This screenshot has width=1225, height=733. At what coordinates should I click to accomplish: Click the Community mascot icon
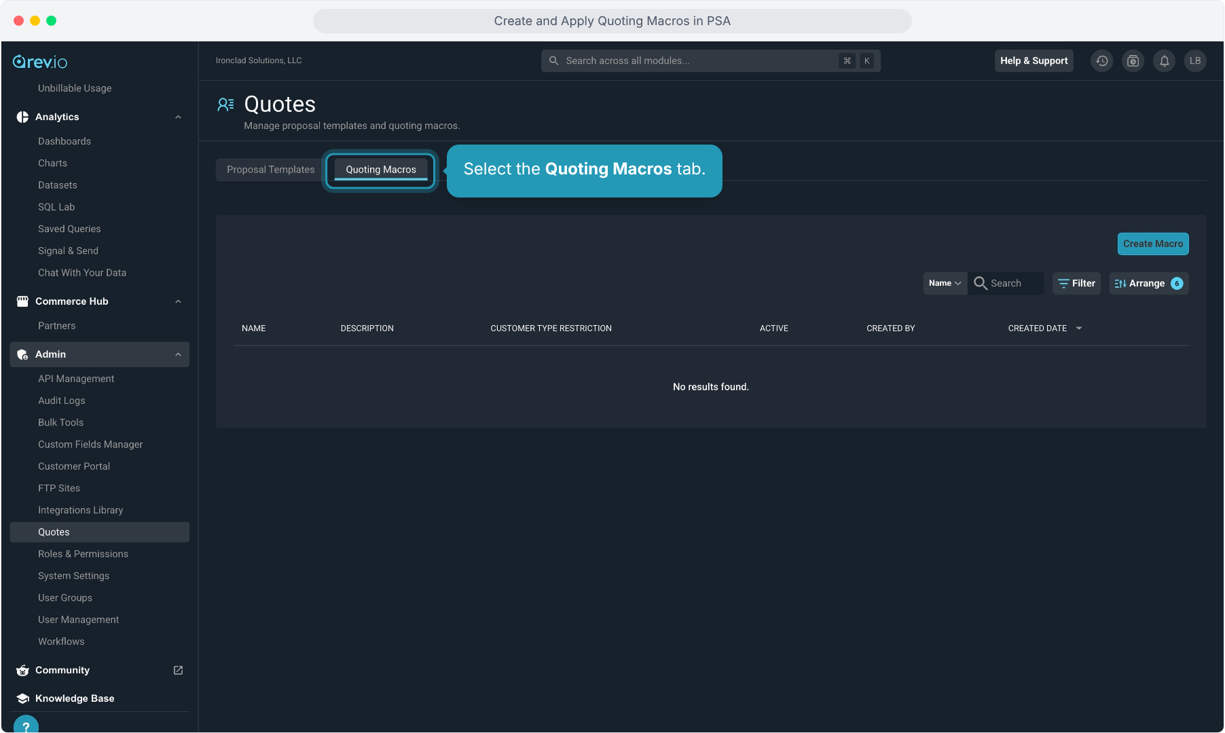point(22,670)
